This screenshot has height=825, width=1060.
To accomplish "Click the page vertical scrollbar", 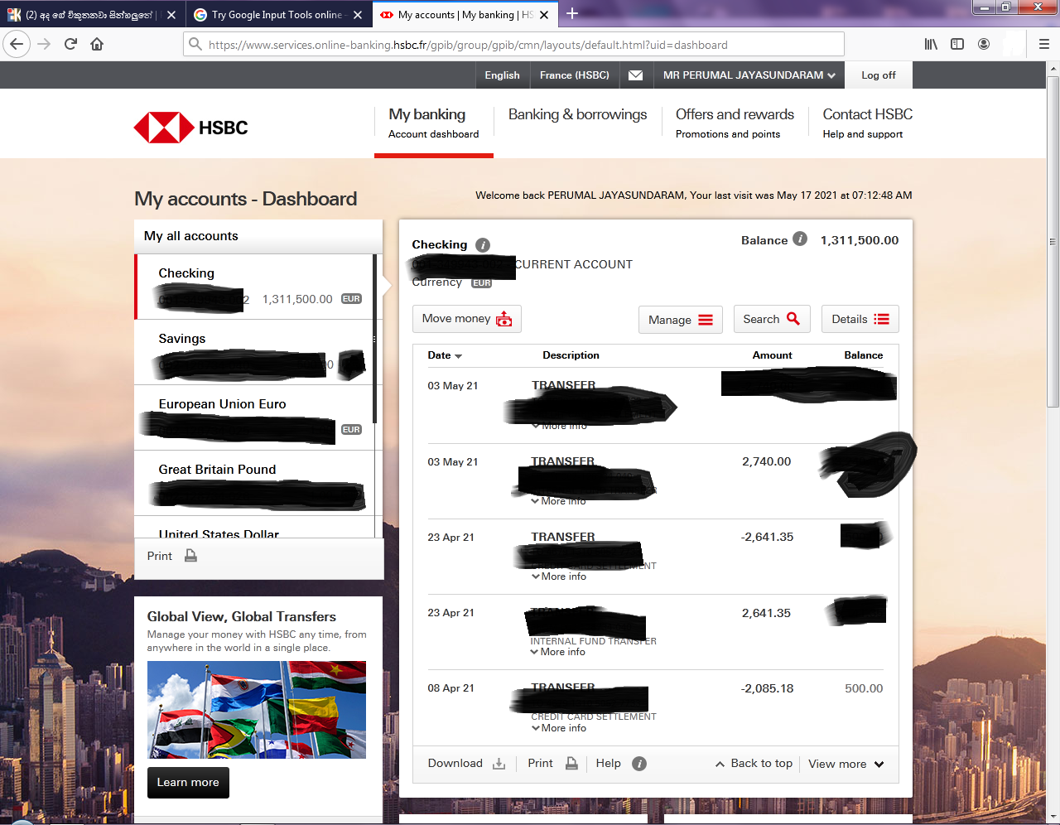I will 1053,241.
